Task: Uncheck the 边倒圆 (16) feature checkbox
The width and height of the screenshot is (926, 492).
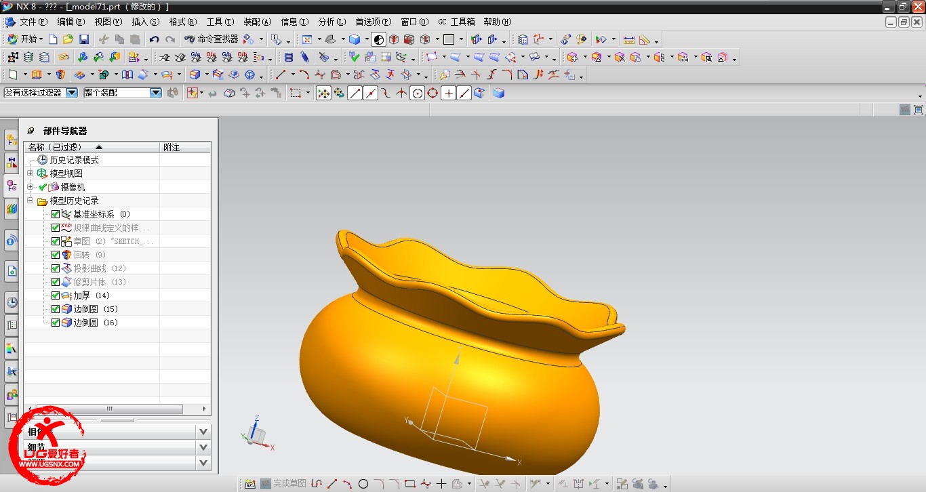Action: [x=56, y=323]
